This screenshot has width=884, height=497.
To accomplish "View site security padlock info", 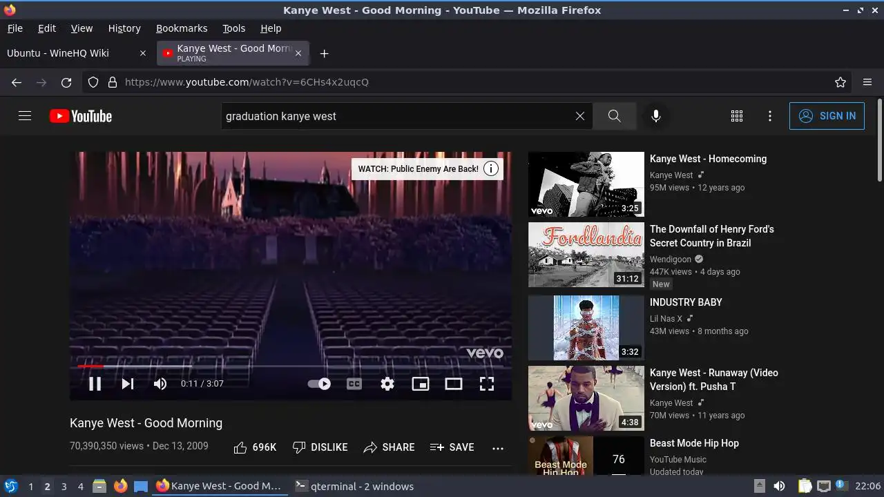I will (113, 82).
